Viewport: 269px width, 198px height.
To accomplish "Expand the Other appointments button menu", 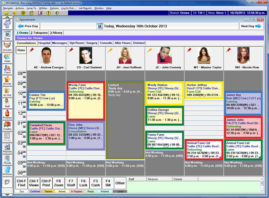I will tap(120, 183).
